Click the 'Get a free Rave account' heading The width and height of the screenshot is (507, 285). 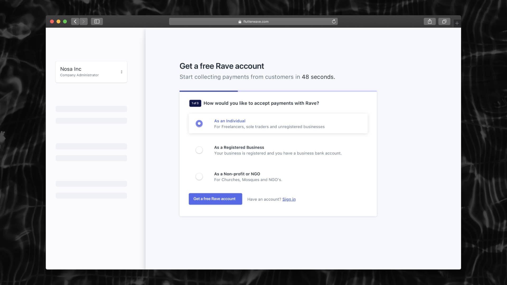222,66
